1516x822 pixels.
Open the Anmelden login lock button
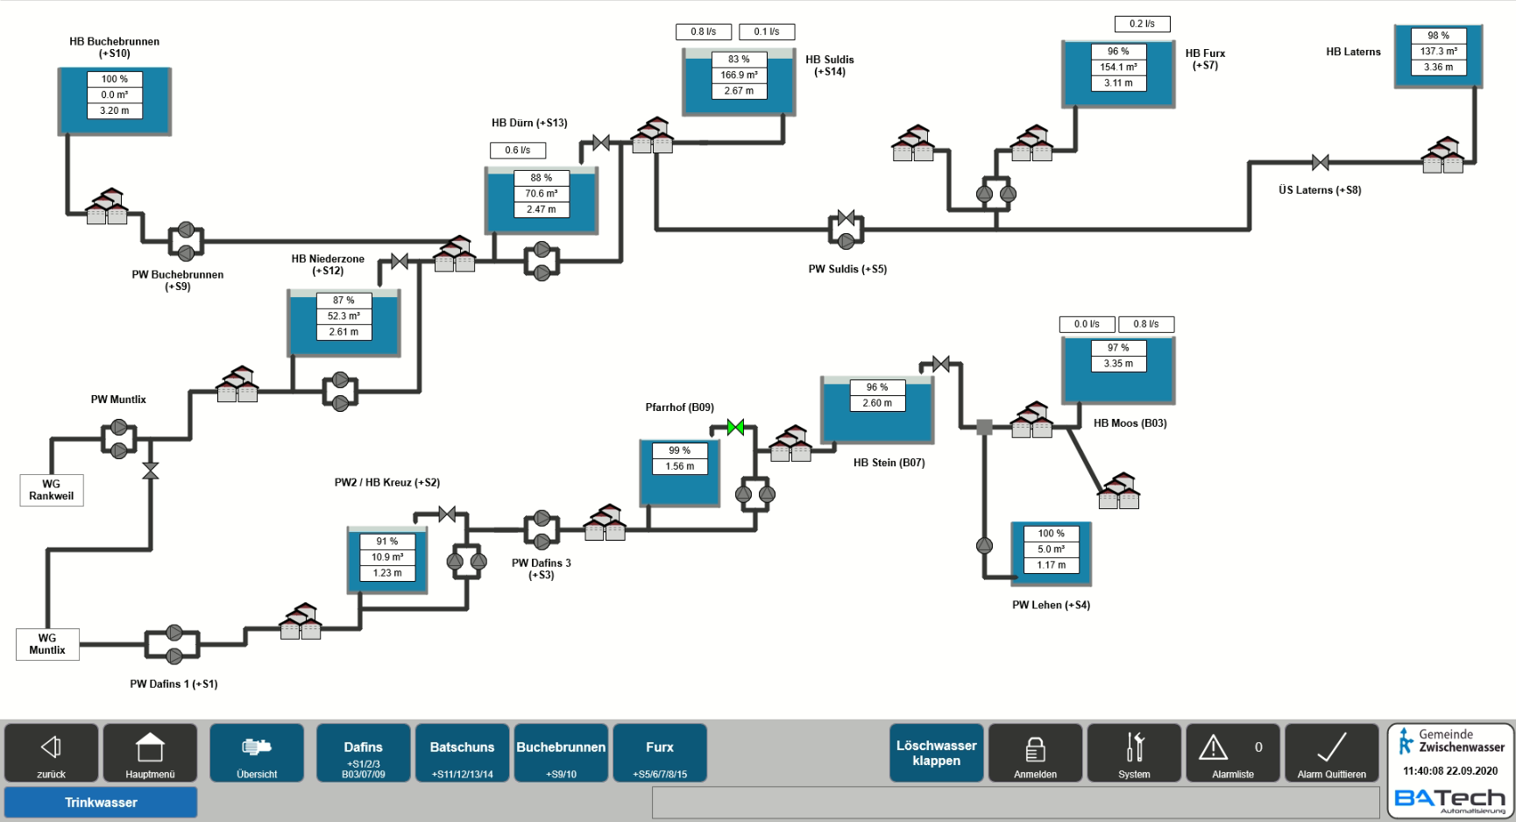(1035, 752)
